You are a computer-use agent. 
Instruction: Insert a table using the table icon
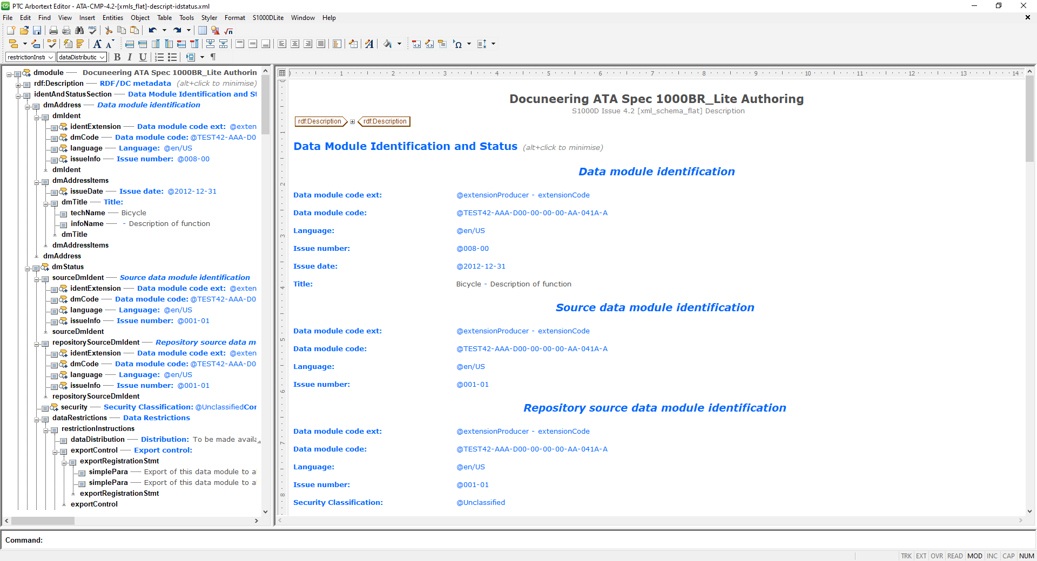pyautogui.click(x=202, y=30)
